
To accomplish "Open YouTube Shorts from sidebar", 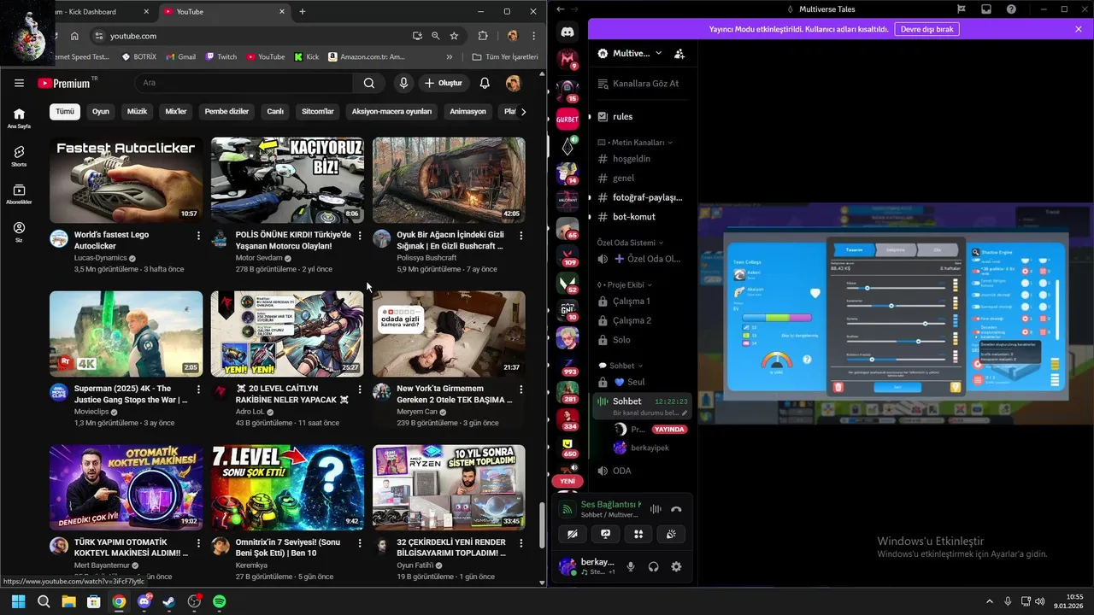I will point(19,156).
